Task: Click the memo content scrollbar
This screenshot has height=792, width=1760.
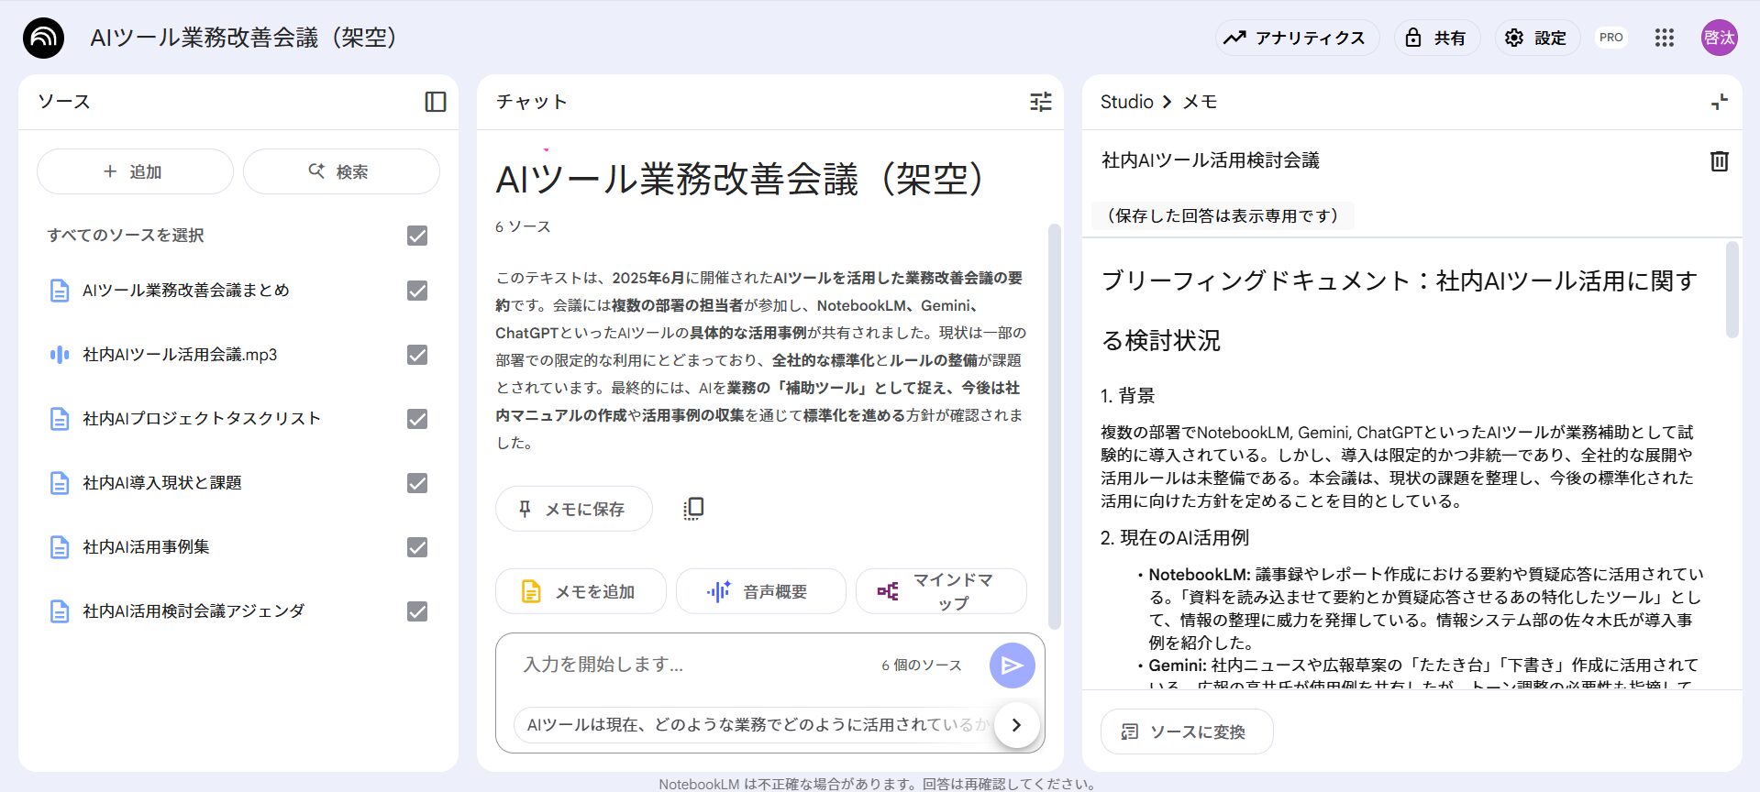Action: coord(1732,290)
